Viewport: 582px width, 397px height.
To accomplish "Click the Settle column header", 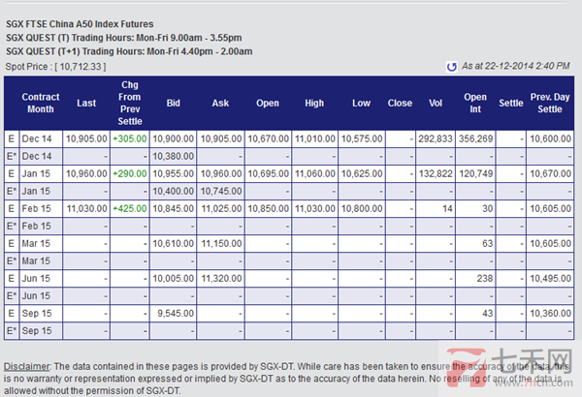I will point(511,103).
